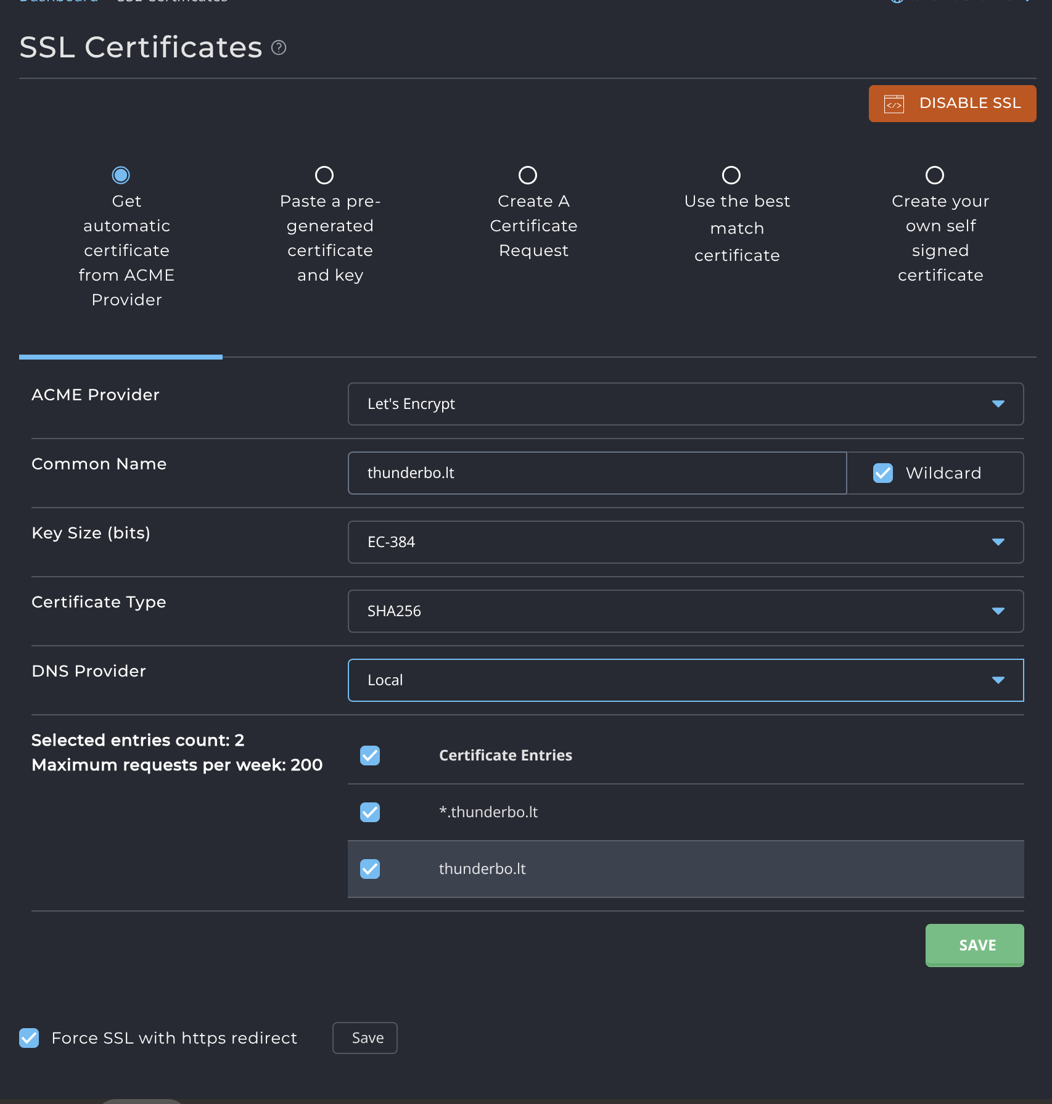Choose Create your own self signed certificate
The image size is (1052, 1104).
pyautogui.click(x=935, y=175)
